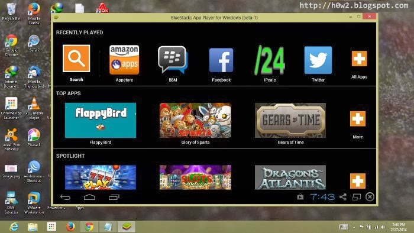Viewport: 414px width, 233px height.
Task: Click Firefox icon in the taskbar
Action: point(70,226)
